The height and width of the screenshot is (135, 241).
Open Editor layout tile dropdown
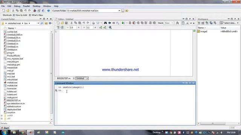pyautogui.click(x=188, y=23)
